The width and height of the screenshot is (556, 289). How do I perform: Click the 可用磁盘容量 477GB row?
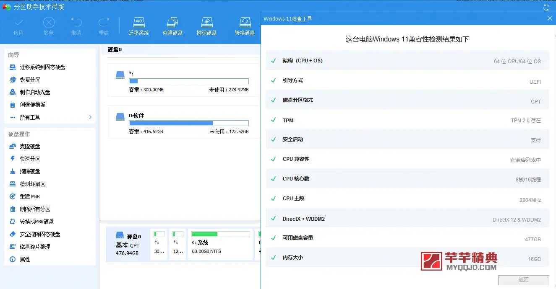point(407,238)
